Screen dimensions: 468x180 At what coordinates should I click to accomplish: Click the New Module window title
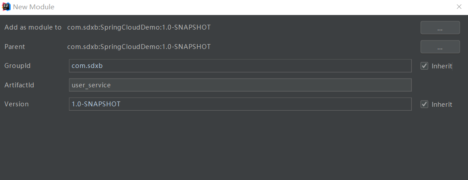[x=34, y=7]
